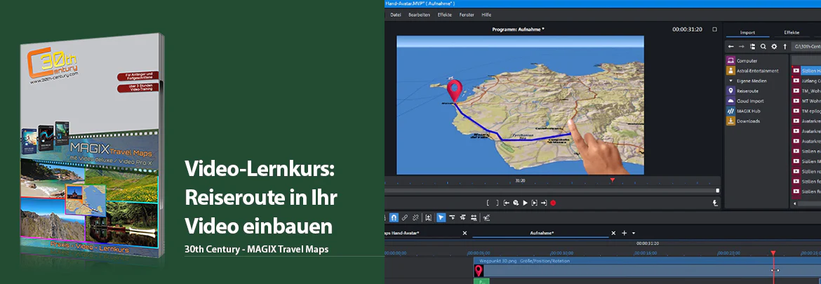Viewport: 821px width, 284px height.
Task: Switch to the Import tab
Action: point(747,32)
